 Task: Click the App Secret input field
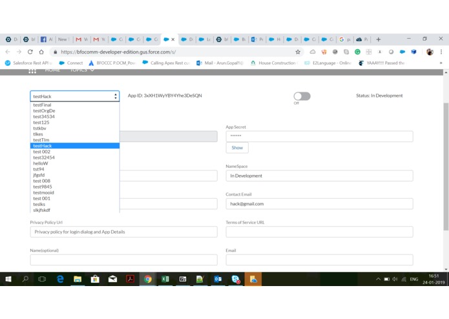[x=319, y=136]
